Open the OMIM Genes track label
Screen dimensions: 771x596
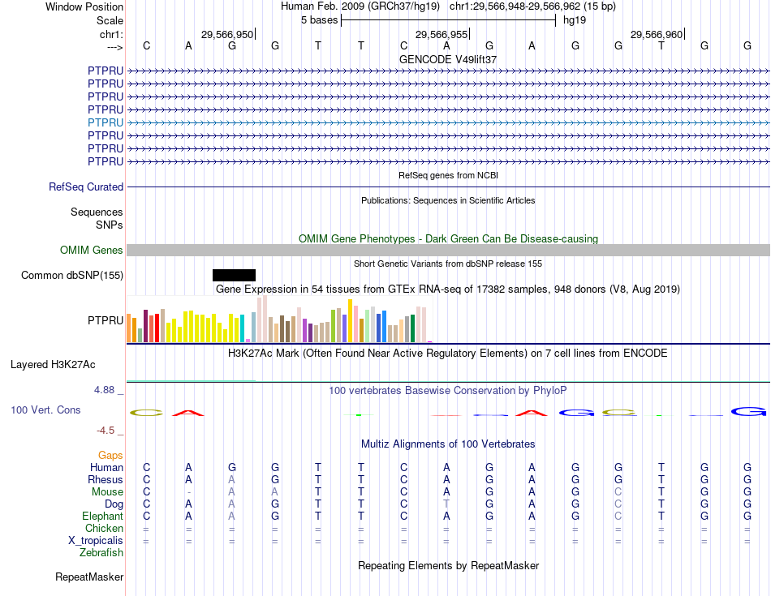(x=92, y=250)
